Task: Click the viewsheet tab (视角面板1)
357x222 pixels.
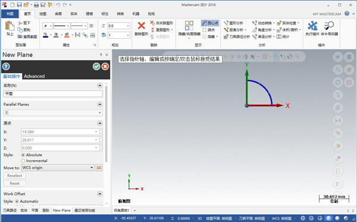Action: 121,210
